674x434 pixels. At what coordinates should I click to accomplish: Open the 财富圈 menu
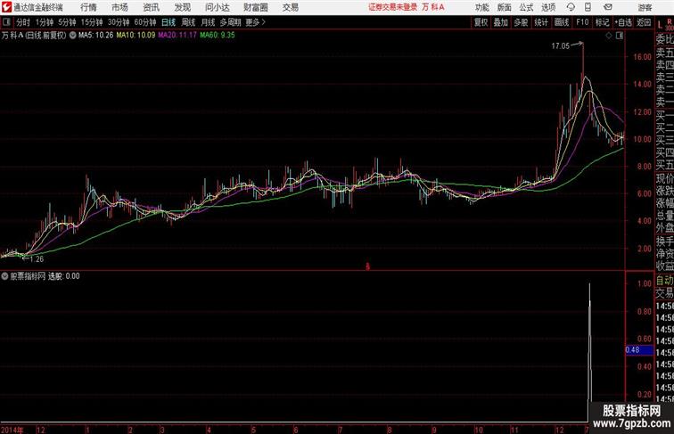click(x=255, y=7)
